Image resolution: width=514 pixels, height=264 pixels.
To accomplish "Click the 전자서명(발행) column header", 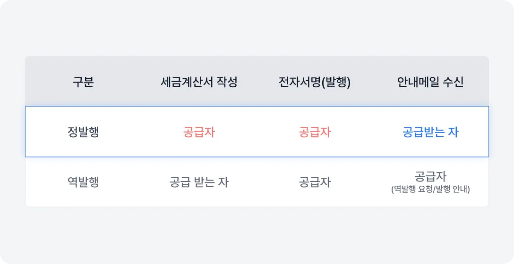I will tap(315, 82).
